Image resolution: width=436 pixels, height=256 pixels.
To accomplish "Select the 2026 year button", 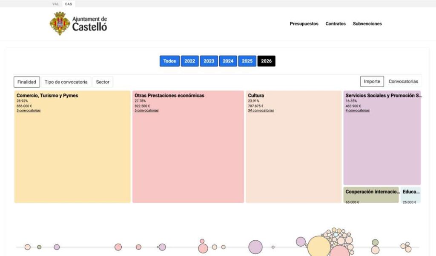I will (x=267, y=61).
